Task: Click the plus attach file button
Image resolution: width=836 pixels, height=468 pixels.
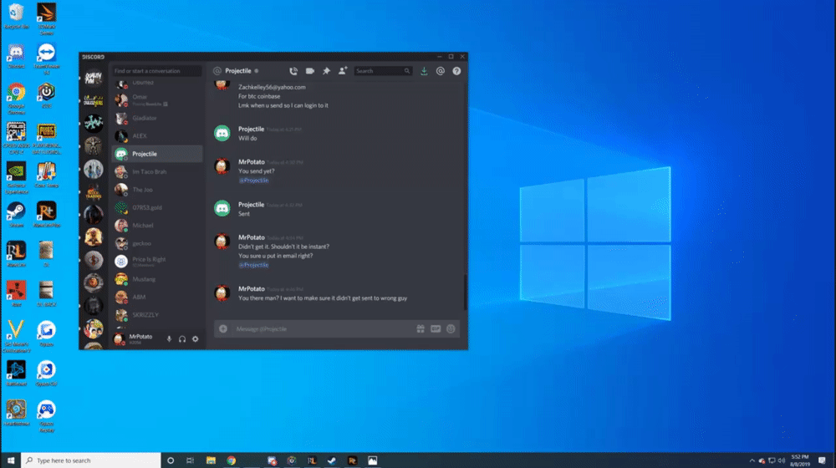Action: click(223, 329)
